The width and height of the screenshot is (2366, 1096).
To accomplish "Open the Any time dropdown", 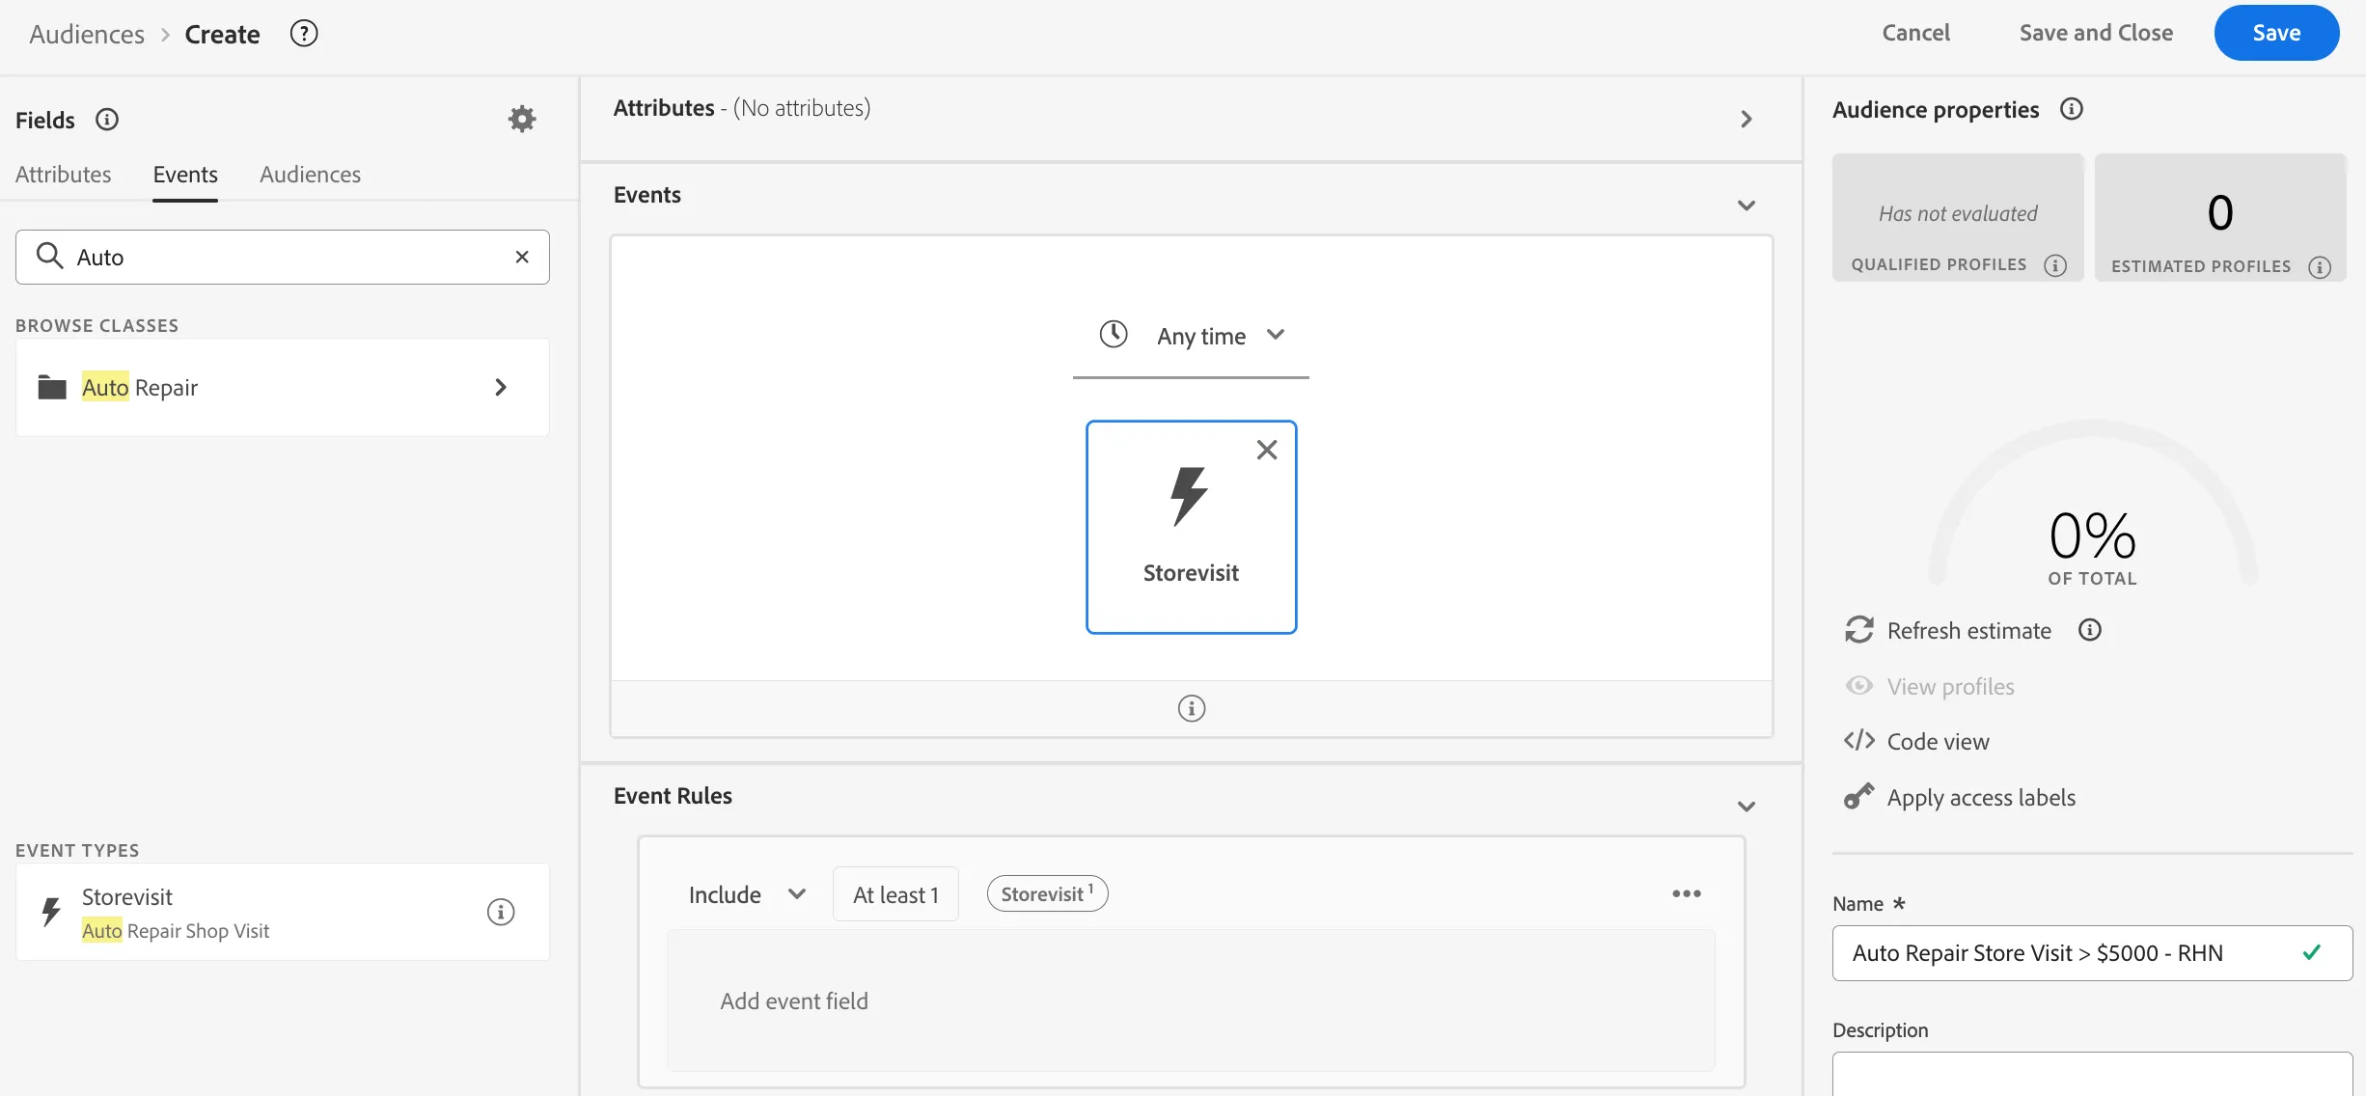I will [1191, 336].
